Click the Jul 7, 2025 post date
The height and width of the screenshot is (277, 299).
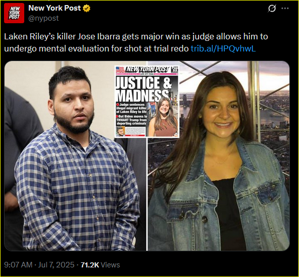point(56,265)
